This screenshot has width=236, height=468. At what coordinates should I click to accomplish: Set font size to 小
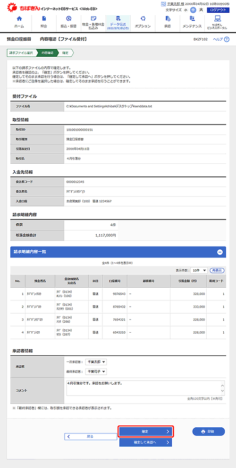click(x=185, y=10)
